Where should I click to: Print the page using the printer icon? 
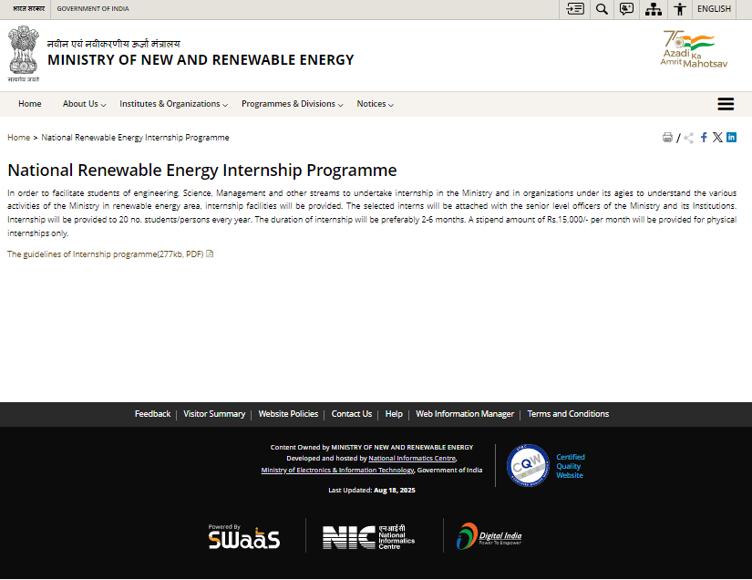667,137
